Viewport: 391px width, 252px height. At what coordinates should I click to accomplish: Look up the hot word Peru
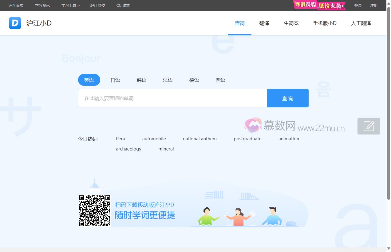[x=120, y=138]
